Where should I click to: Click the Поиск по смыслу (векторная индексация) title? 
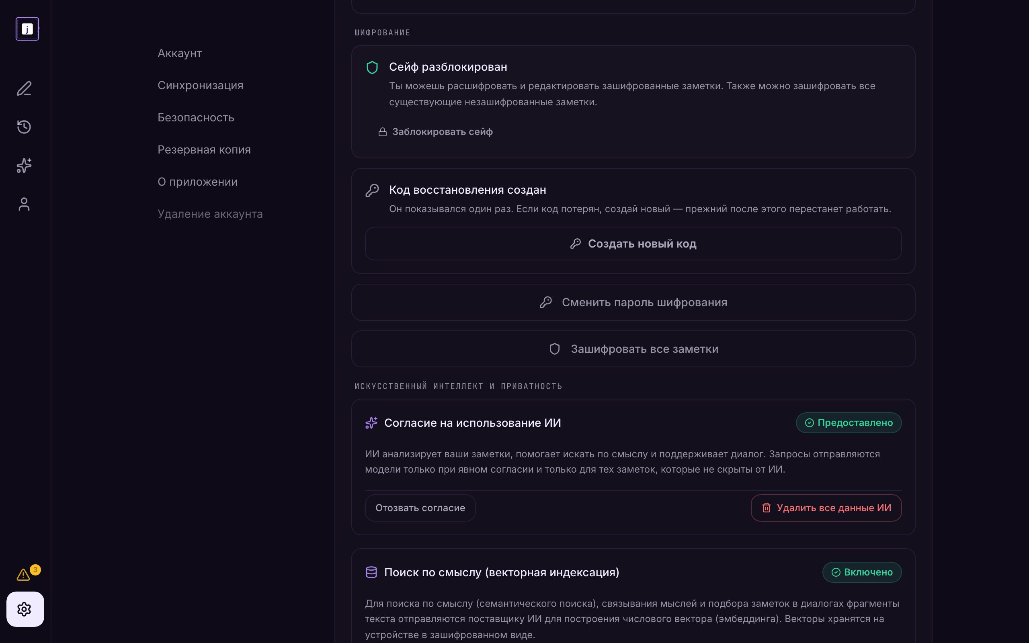click(x=502, y=572)
